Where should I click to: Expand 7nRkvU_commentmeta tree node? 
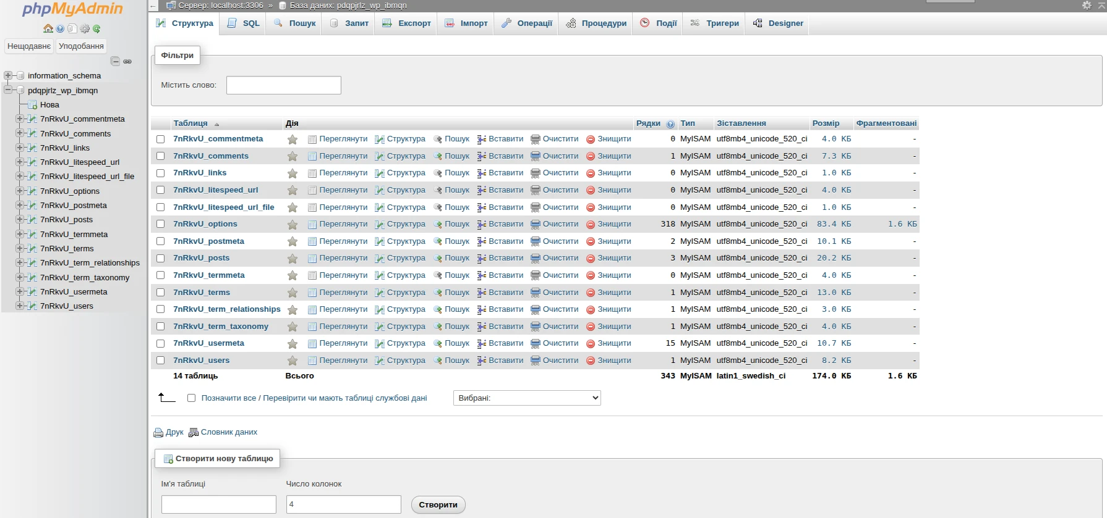[x=20, y=119]
